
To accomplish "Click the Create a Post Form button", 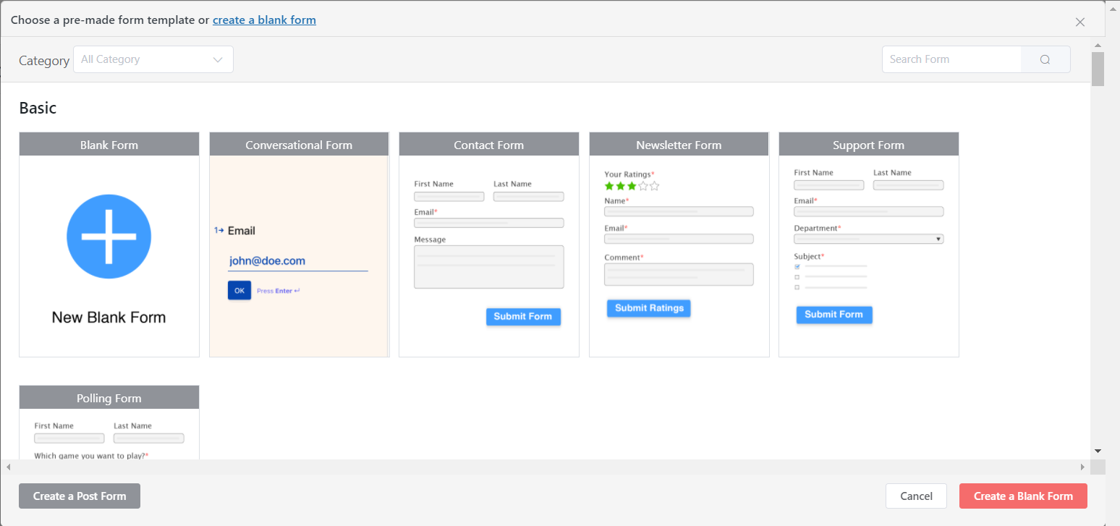I will click(80, 496).
